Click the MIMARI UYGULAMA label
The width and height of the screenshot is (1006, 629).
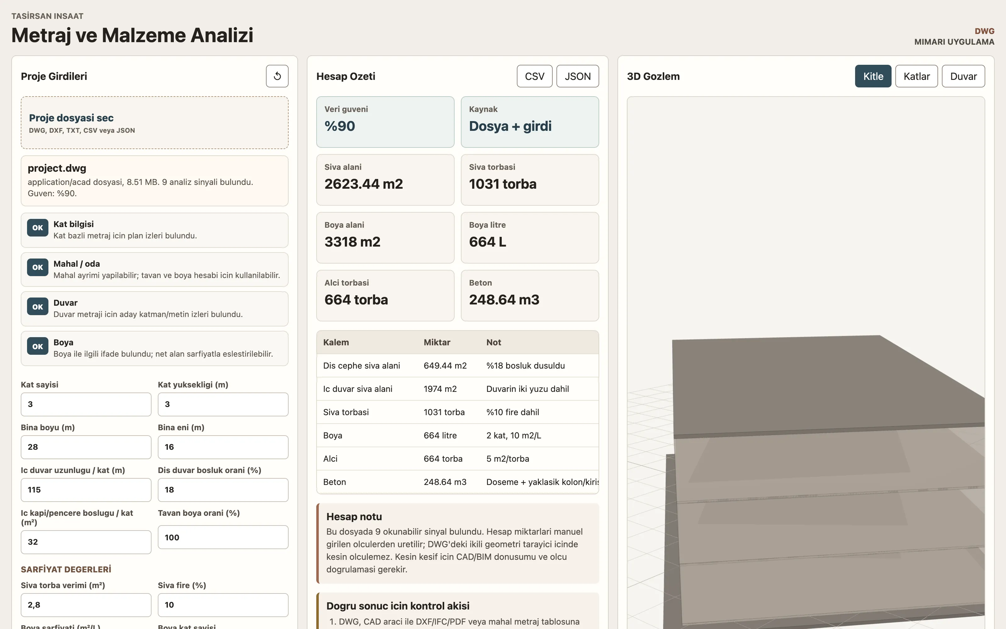(954, 42)
